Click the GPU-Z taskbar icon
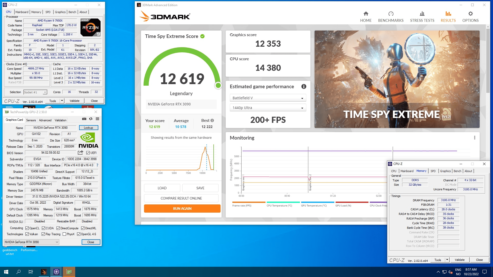This screenshot has height=277, width=493. [69, 272]
